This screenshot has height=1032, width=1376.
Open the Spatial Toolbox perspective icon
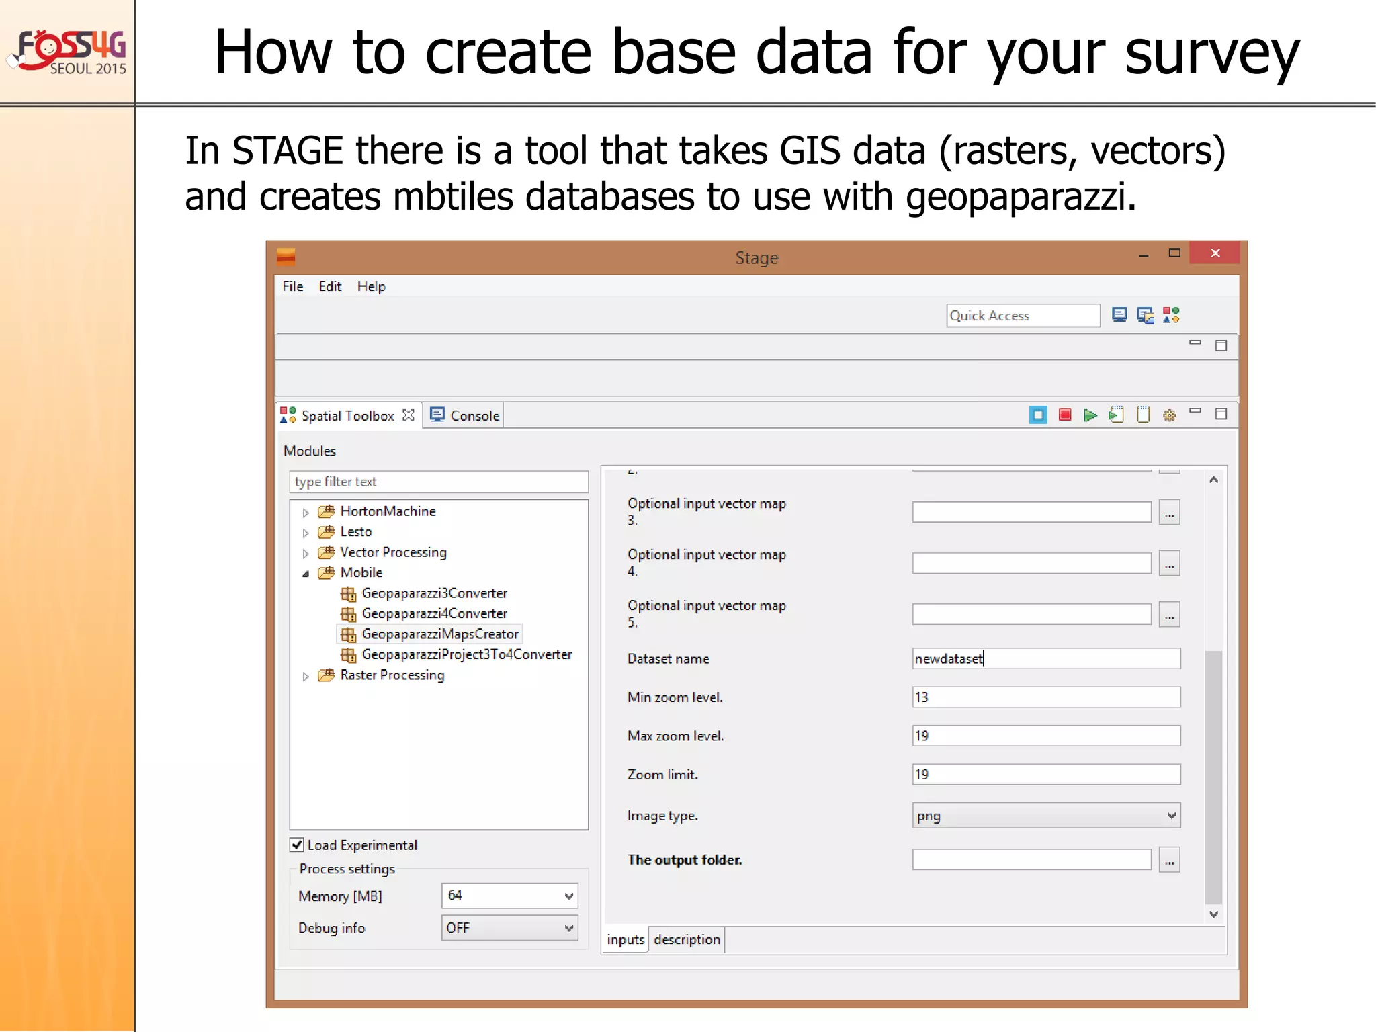tap(1171, 315)
